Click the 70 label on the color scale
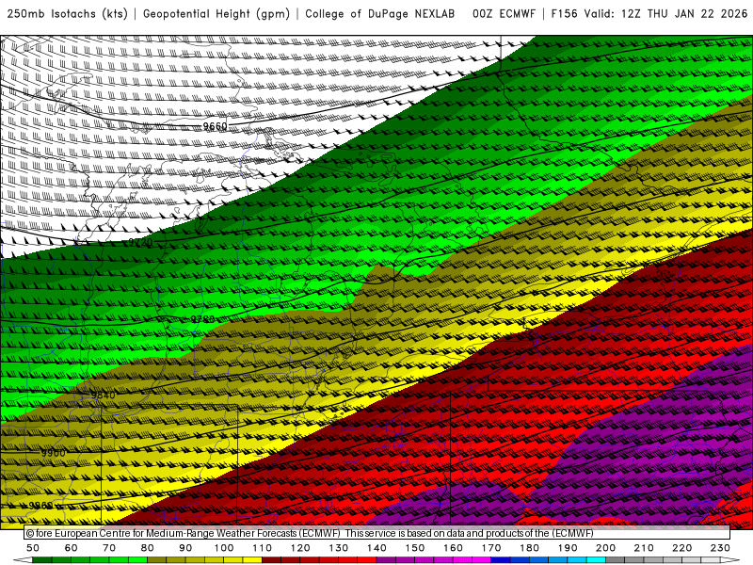 [109, 548]
